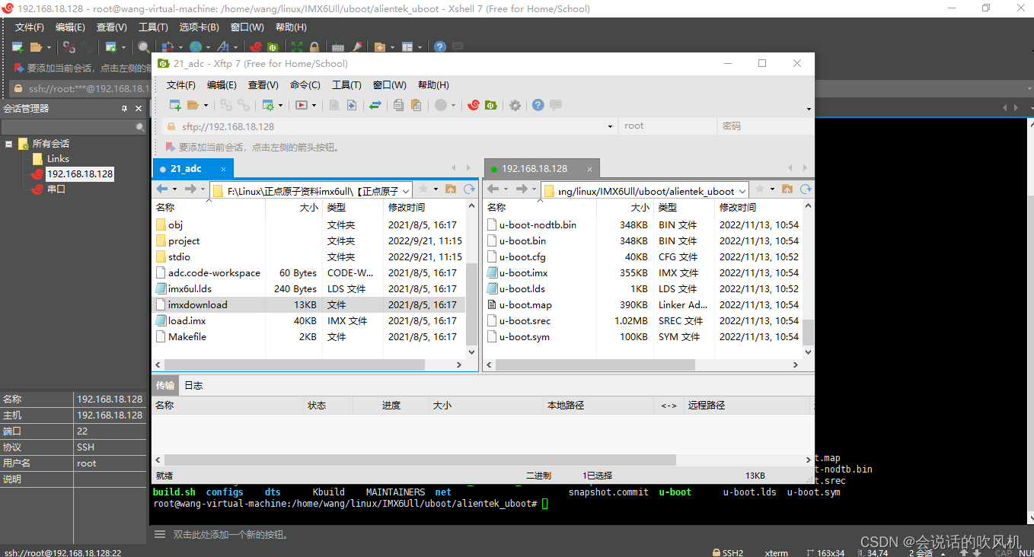Click the transfer list horizontal scrollbar
This screenshot has width=1034, height=557.
pyautogui.click(x=420, y=460)
